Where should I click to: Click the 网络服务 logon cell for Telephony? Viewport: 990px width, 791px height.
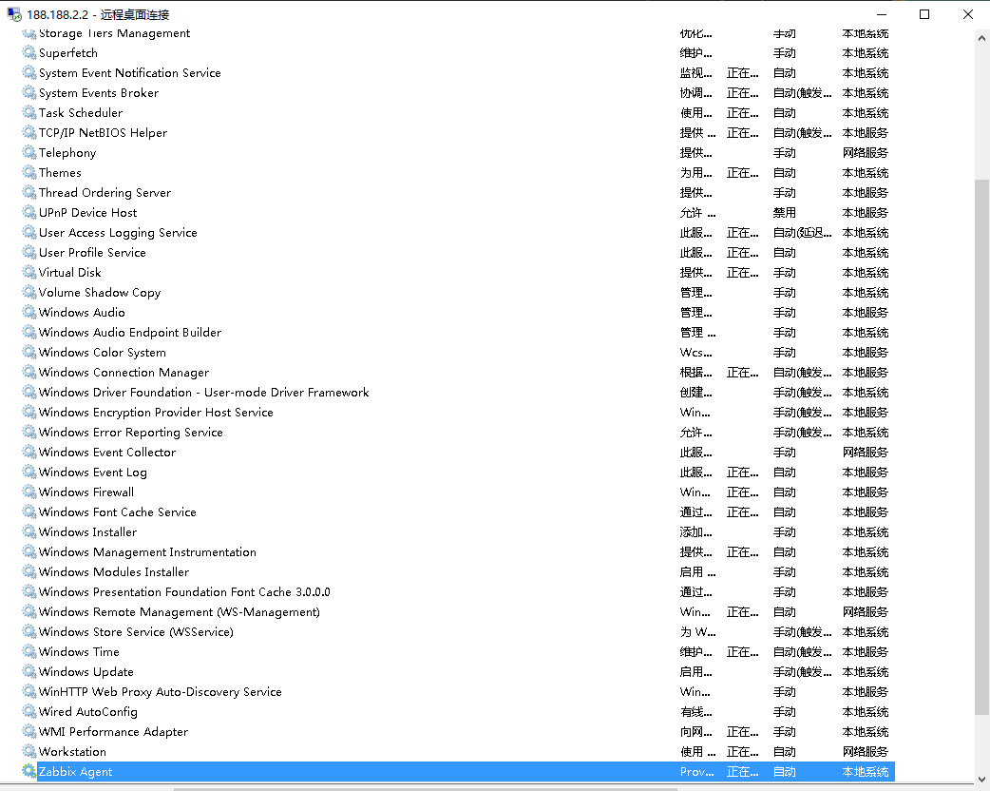865,152
